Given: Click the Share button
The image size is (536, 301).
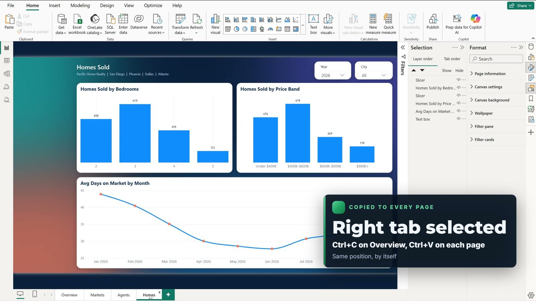Looking at the screenshot, I should click(x=520, y=5).
